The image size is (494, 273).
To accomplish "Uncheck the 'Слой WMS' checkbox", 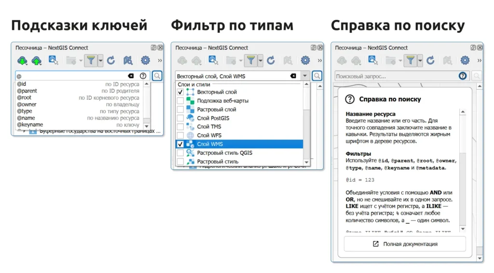I will 180,144.
